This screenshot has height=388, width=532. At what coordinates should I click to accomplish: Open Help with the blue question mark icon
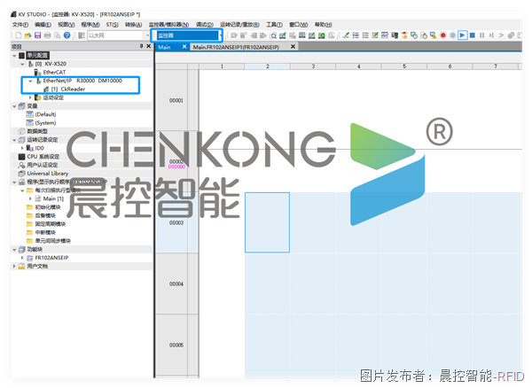[66, 35]
